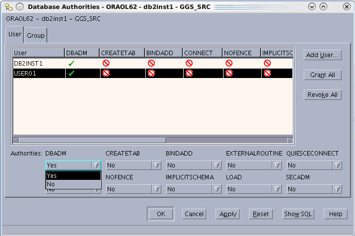Click the DBADM column header
The image size is (355, 236).
coord(82,53)
